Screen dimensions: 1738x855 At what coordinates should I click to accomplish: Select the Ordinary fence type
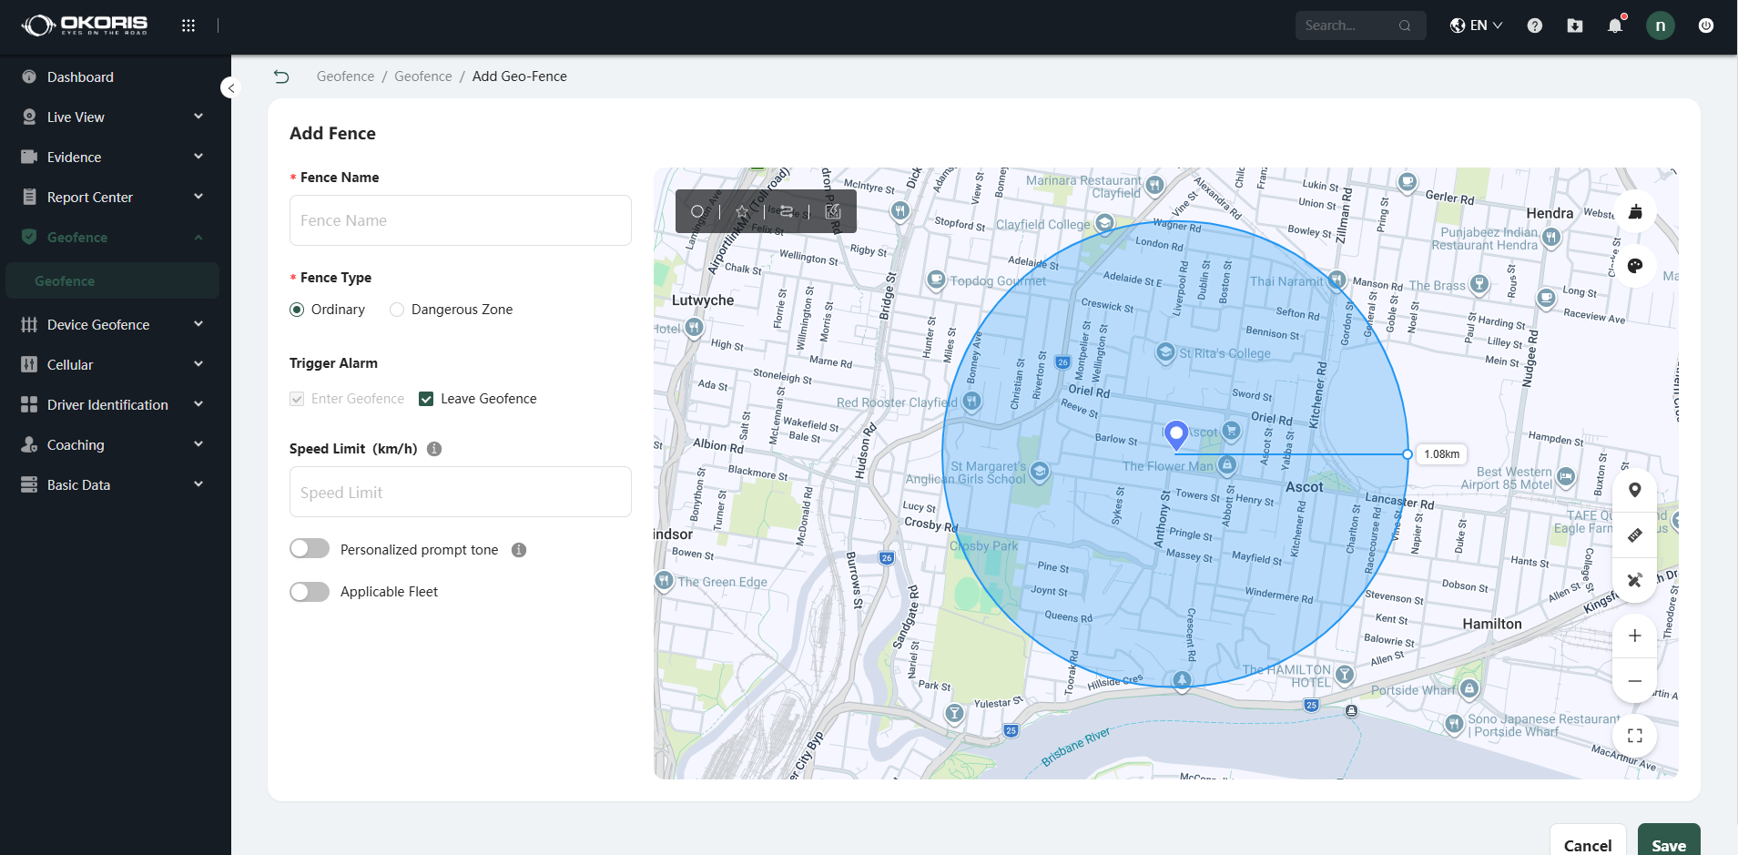pyautogui.click(x=297, y=310)
